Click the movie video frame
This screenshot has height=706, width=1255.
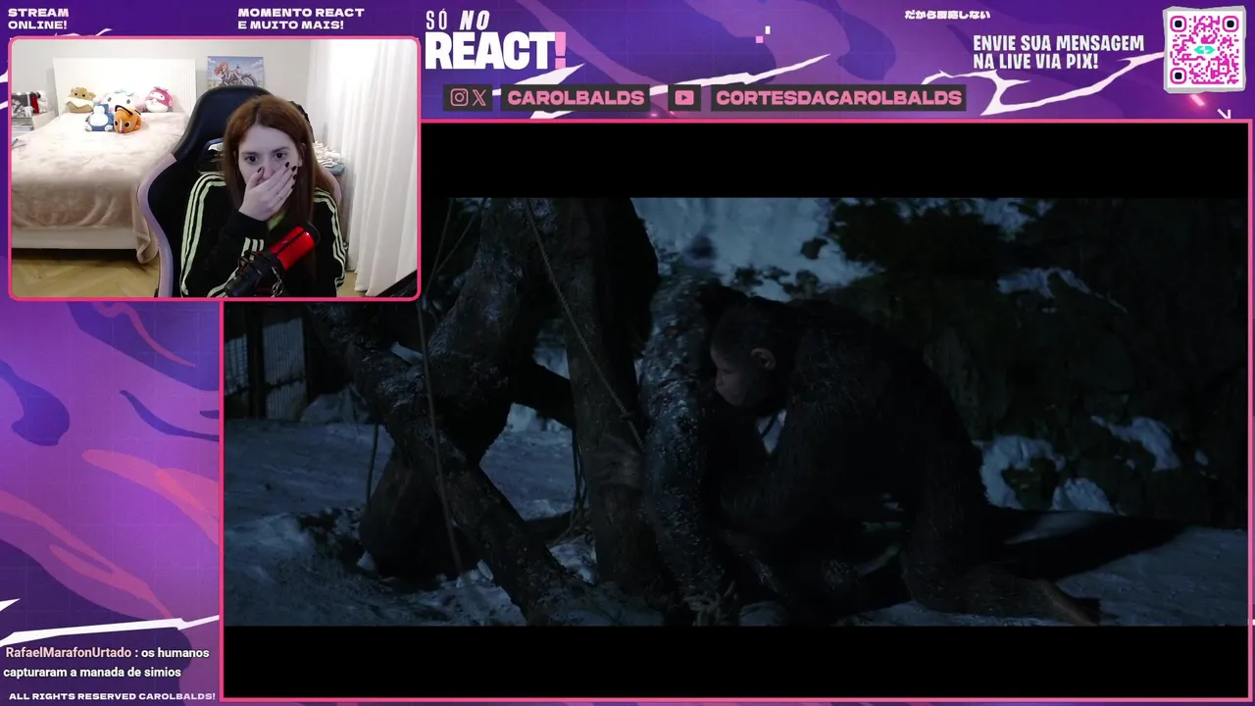tap(736, 411)
